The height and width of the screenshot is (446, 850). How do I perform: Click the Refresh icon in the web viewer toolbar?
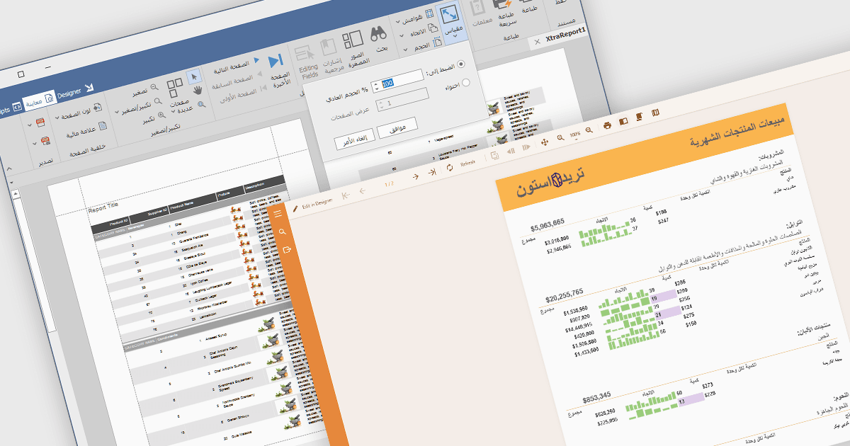(449, 168)
